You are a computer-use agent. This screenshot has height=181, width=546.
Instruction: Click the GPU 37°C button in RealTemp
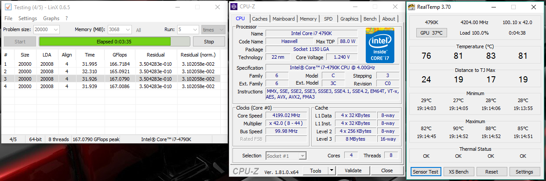pos(431,33)
